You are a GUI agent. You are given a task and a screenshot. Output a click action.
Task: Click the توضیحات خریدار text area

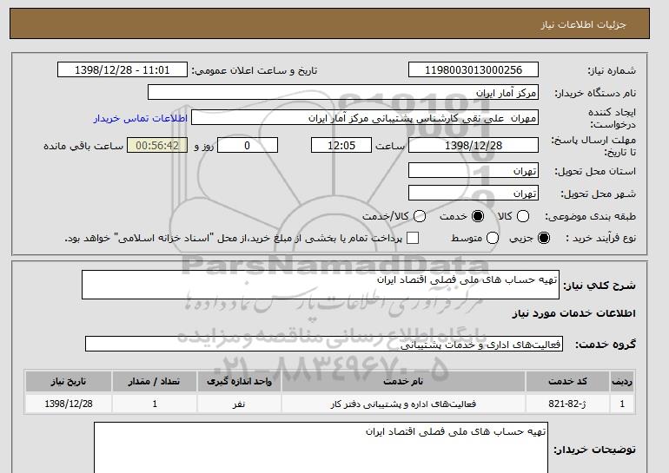[321, 448]
